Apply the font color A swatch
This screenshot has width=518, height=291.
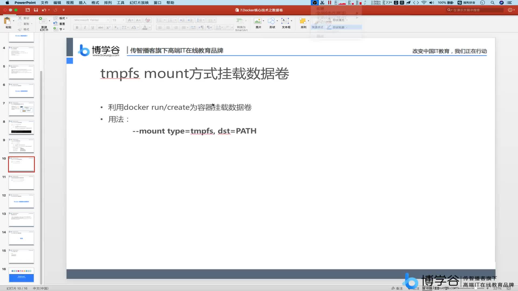coord(145,27)
